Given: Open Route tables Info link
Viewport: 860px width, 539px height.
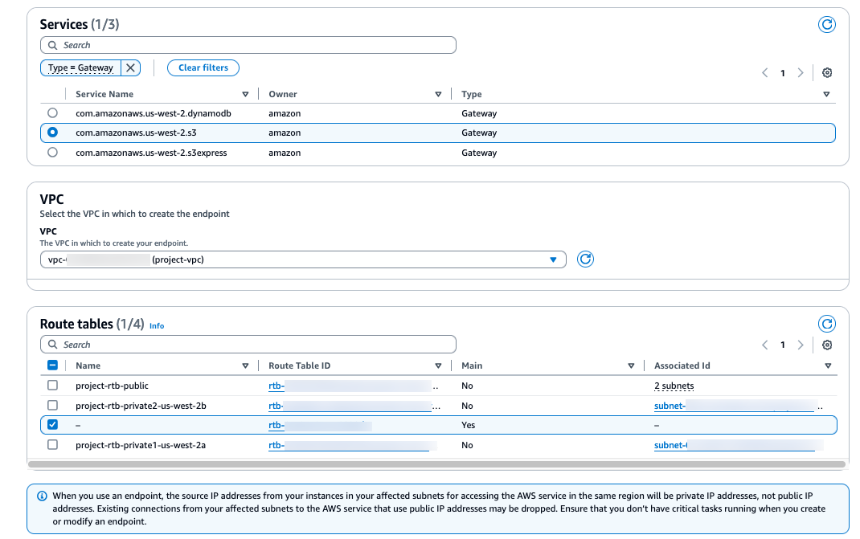Looking at the screenshot, I should click(x=157, y=326).
